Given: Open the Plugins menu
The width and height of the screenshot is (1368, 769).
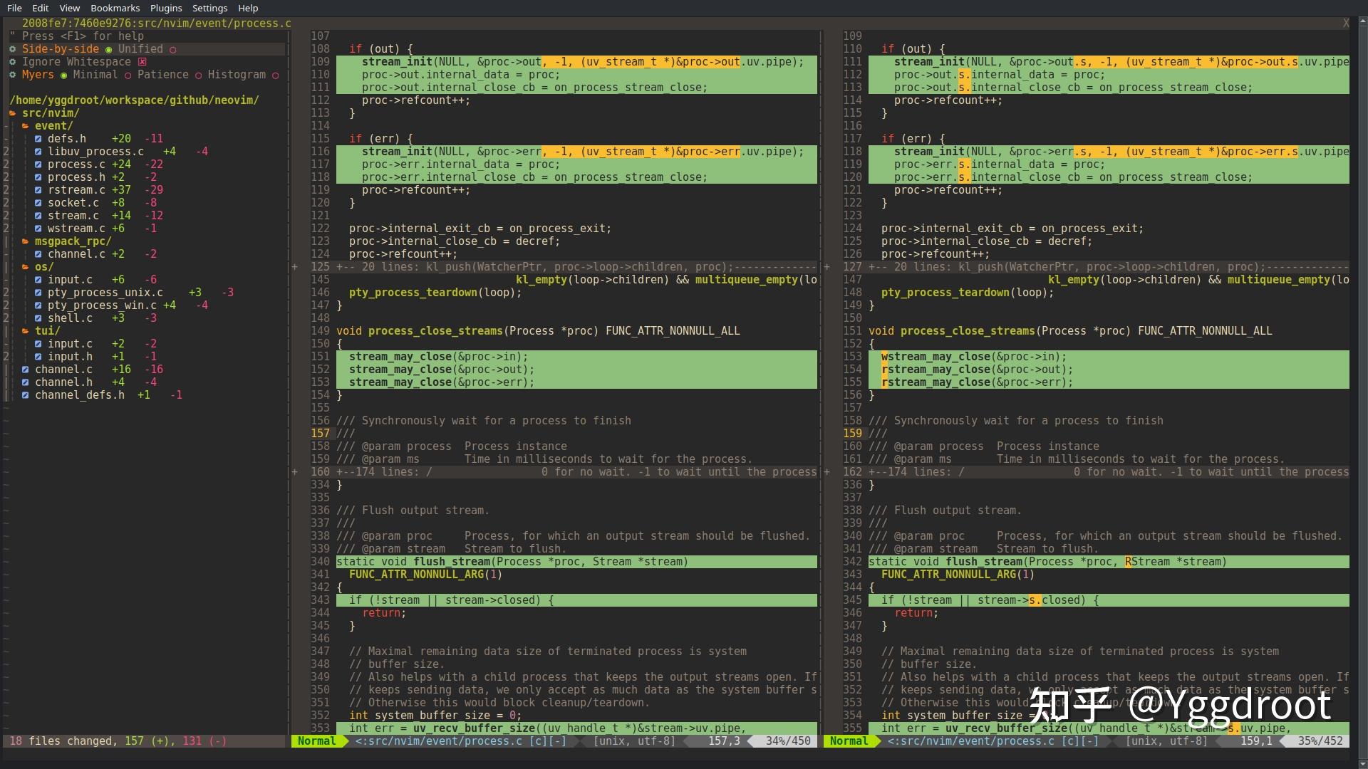Looking at the screenshot, I should tap(166, 8).
